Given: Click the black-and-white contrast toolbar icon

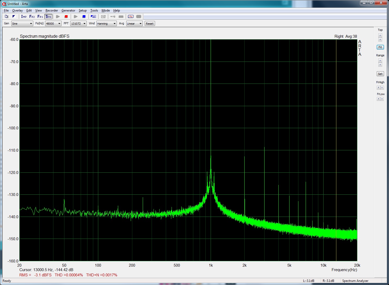Looking at the screenshot, I should [x=14, y=17].
